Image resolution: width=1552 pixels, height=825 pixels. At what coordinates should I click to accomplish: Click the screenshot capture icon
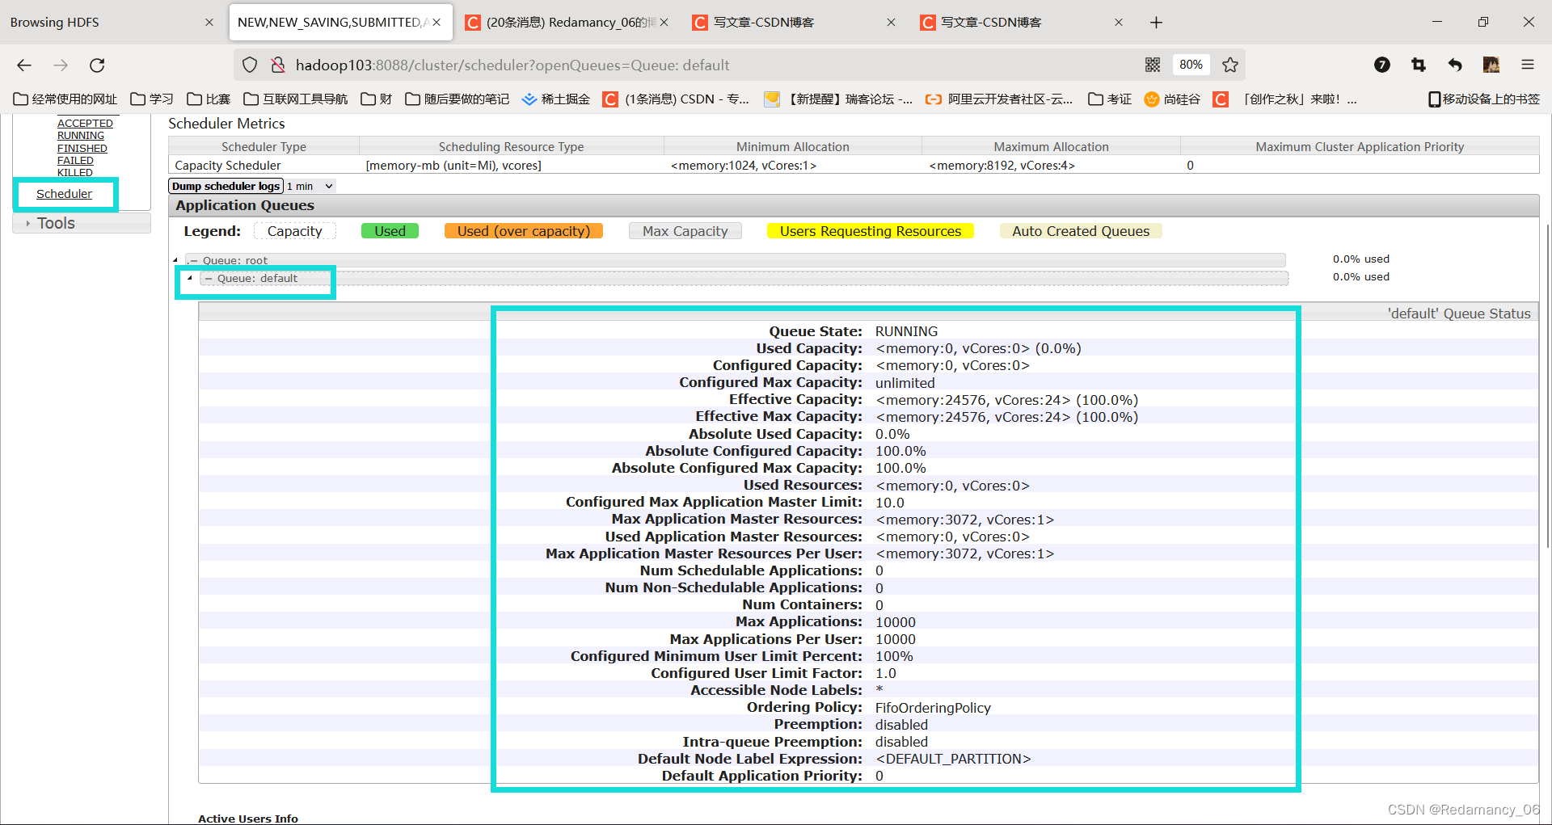[x=1418, y=65]
